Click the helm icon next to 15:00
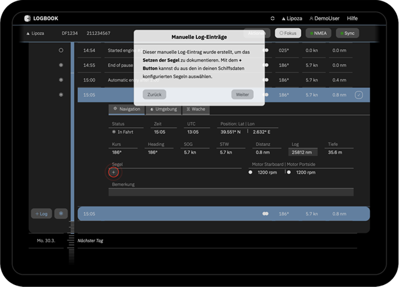The width and height of the screenshot is (399, 287). pos(61,80)
